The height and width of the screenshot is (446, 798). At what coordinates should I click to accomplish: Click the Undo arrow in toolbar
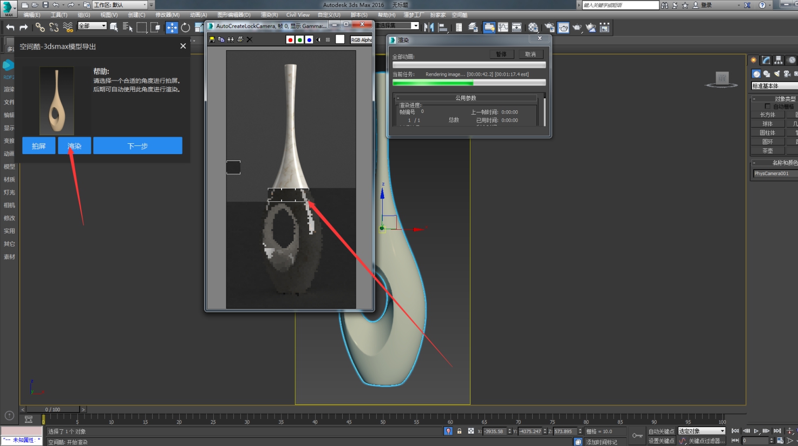click(10, 28)
